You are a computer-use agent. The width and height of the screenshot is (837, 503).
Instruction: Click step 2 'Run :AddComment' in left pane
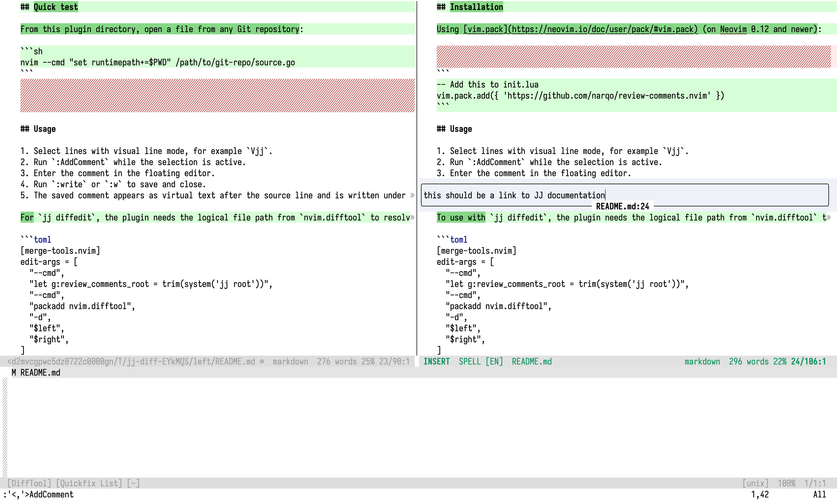[133, 162]
